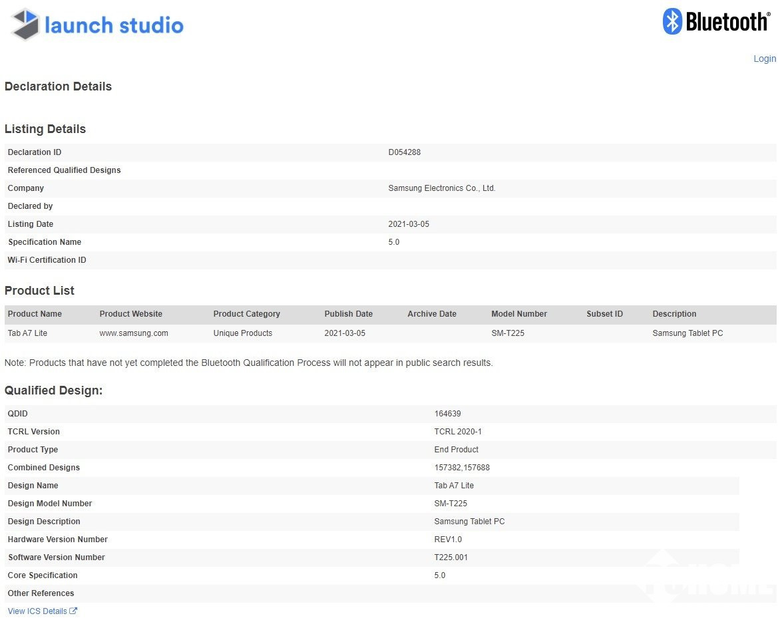
Task: Click the Model Number column header
Action: 518,314
